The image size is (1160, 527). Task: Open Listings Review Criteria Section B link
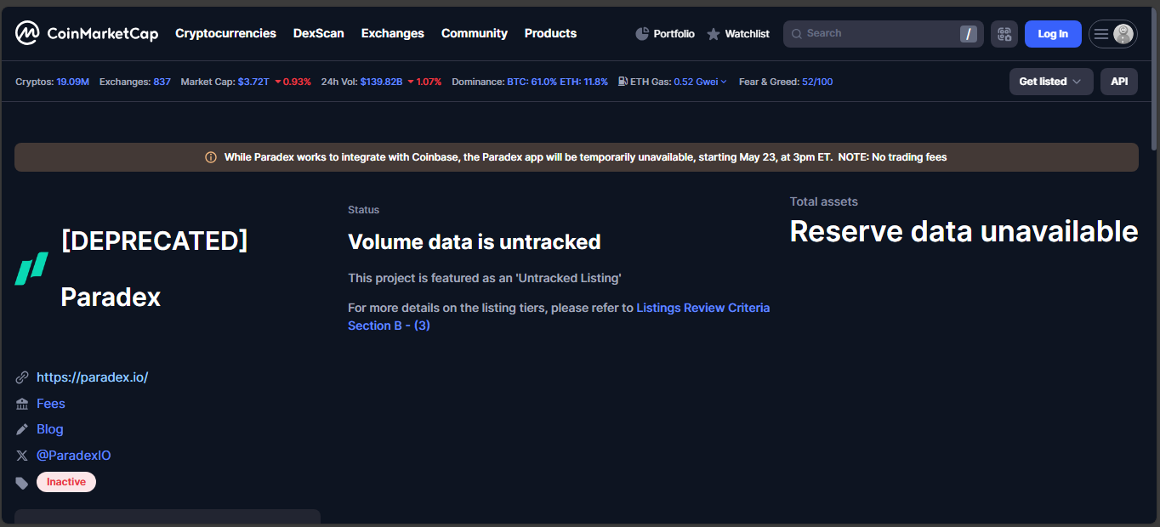click(559, 316)
